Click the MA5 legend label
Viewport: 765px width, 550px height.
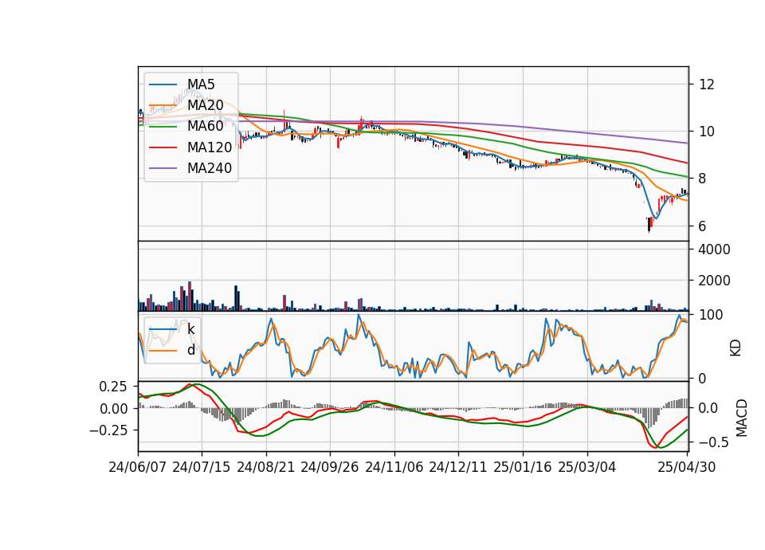point(201,84)
